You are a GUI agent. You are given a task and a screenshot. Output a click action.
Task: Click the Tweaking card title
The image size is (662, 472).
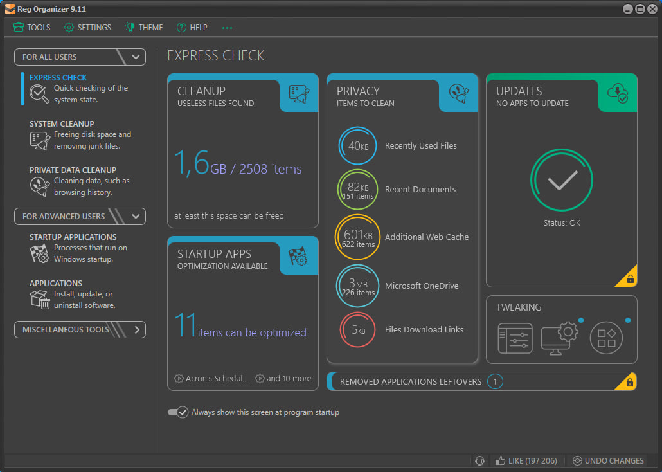pos(519,307)
